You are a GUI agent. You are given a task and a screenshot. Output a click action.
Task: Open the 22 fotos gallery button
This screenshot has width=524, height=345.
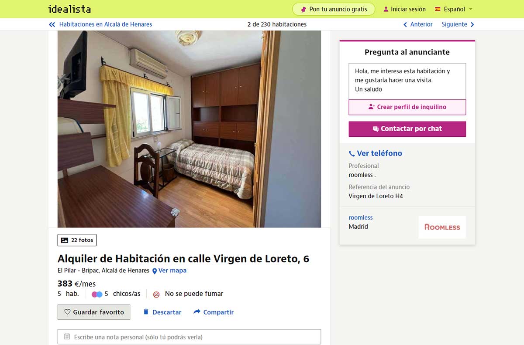(77, 240)
